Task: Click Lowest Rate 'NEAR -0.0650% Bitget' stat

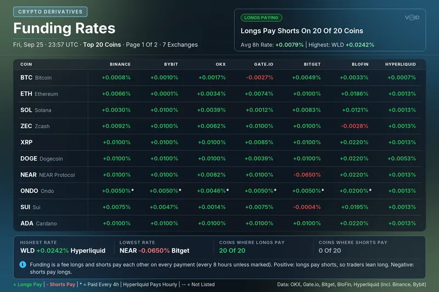Action: 155,251
